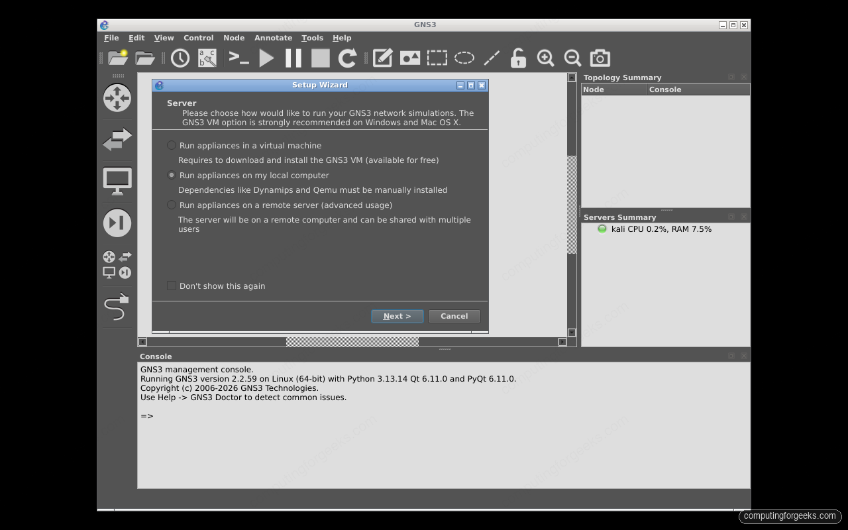Select the Add a note tool
Screen dimensions: 848x530
[x=383, y=58]
